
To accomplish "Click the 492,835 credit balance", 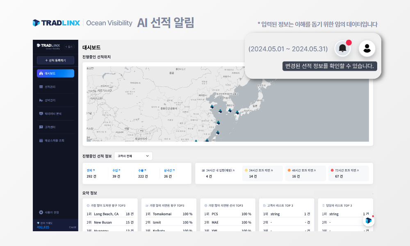I will pos(43,227).
